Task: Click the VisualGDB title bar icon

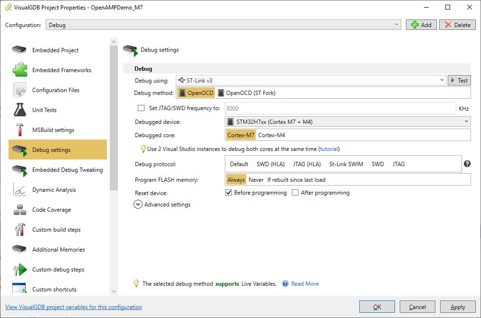Action: pos(8,7)
